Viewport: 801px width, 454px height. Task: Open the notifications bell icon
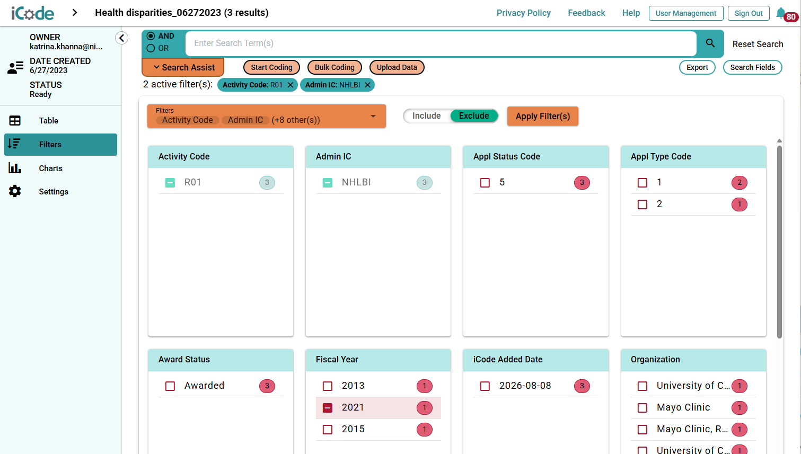[781, 13]
